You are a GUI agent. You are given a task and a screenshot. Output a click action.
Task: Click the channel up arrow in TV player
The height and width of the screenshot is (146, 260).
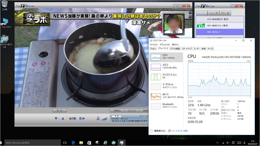click(x=63, y=118)
